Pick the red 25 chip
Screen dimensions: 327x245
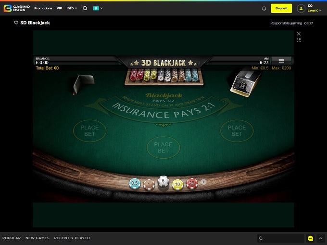[x=192, y=184]
